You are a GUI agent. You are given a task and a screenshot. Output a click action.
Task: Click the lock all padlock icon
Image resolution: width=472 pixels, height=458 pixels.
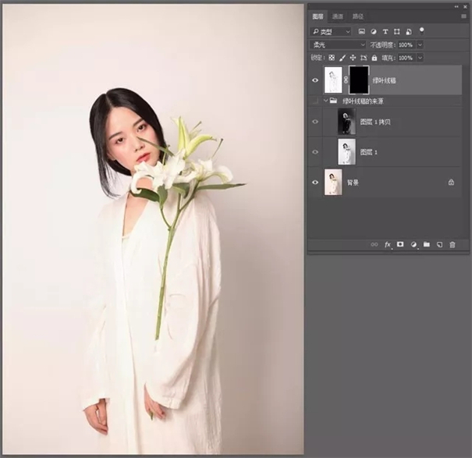tap(374, 58)
